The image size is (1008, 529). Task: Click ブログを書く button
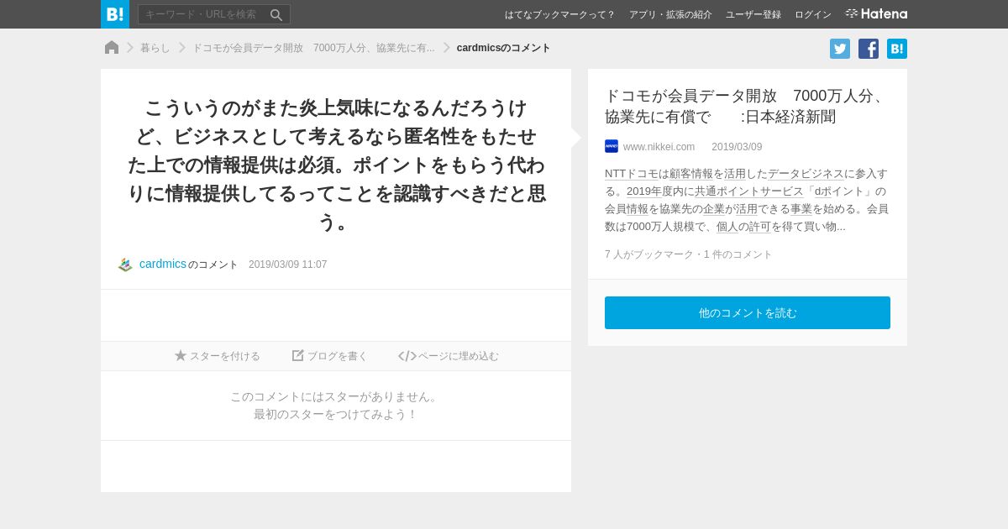pyautogui.click(x=330, y=356)
